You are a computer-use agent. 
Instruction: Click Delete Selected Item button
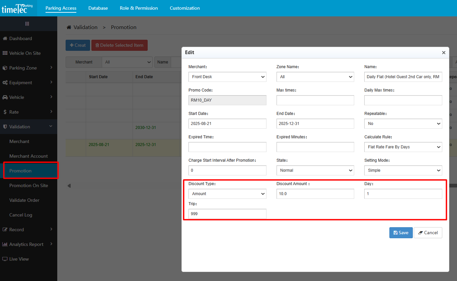[x=120, y=45]
